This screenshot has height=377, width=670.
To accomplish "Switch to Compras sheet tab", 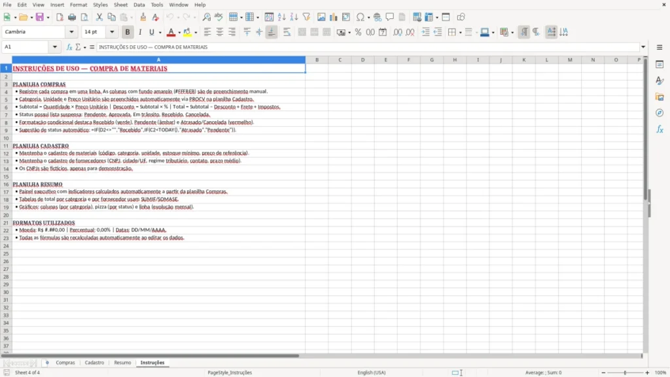I will click(65, 363).
